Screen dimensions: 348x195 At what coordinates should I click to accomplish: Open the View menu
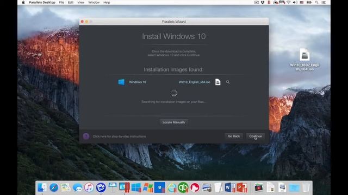click(81, 2)
